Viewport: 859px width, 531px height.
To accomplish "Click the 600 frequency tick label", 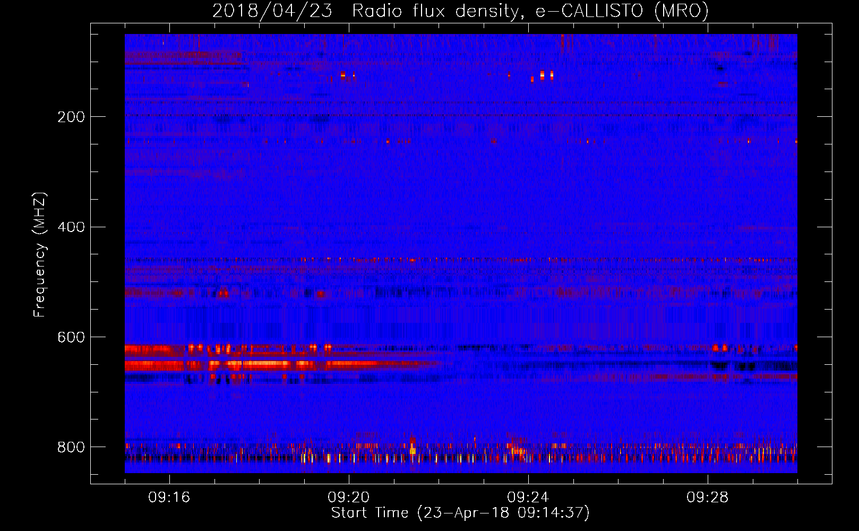I will (x=71, y=337).
